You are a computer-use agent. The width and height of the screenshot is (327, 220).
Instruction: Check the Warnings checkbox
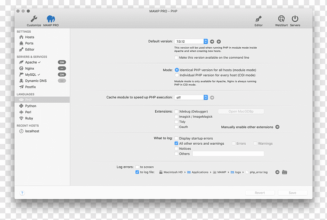point(255,144)
